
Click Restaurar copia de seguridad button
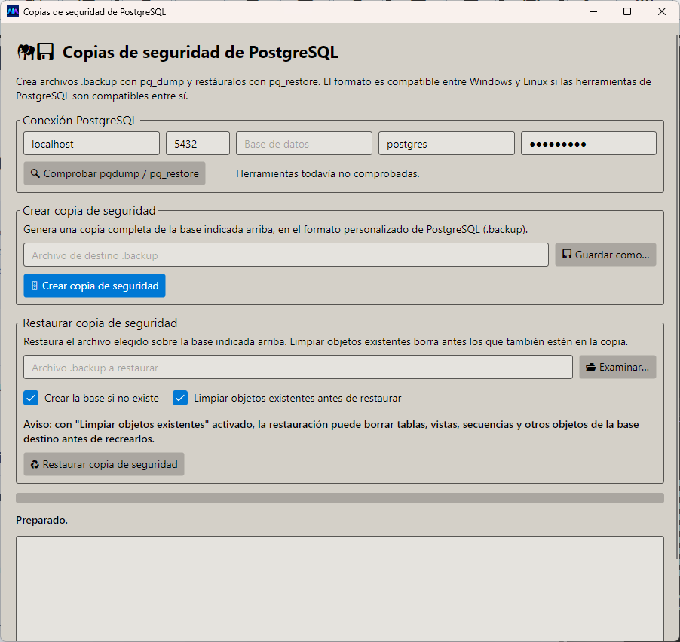click(x=104, y=464)
